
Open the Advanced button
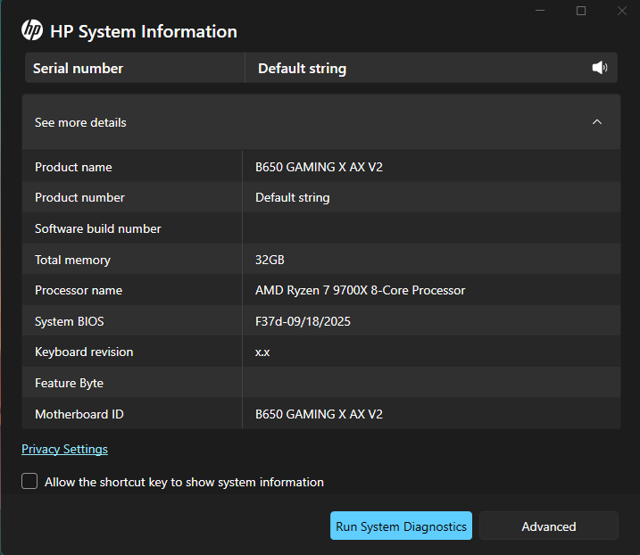tap(549, 526)
